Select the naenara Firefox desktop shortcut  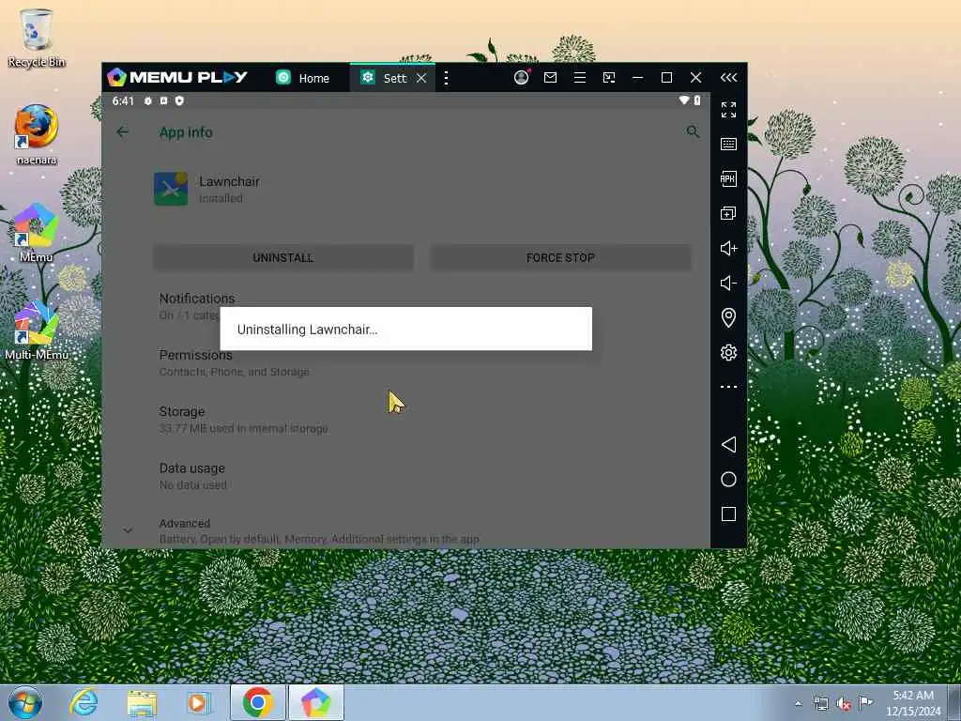[x=37, y=135]
